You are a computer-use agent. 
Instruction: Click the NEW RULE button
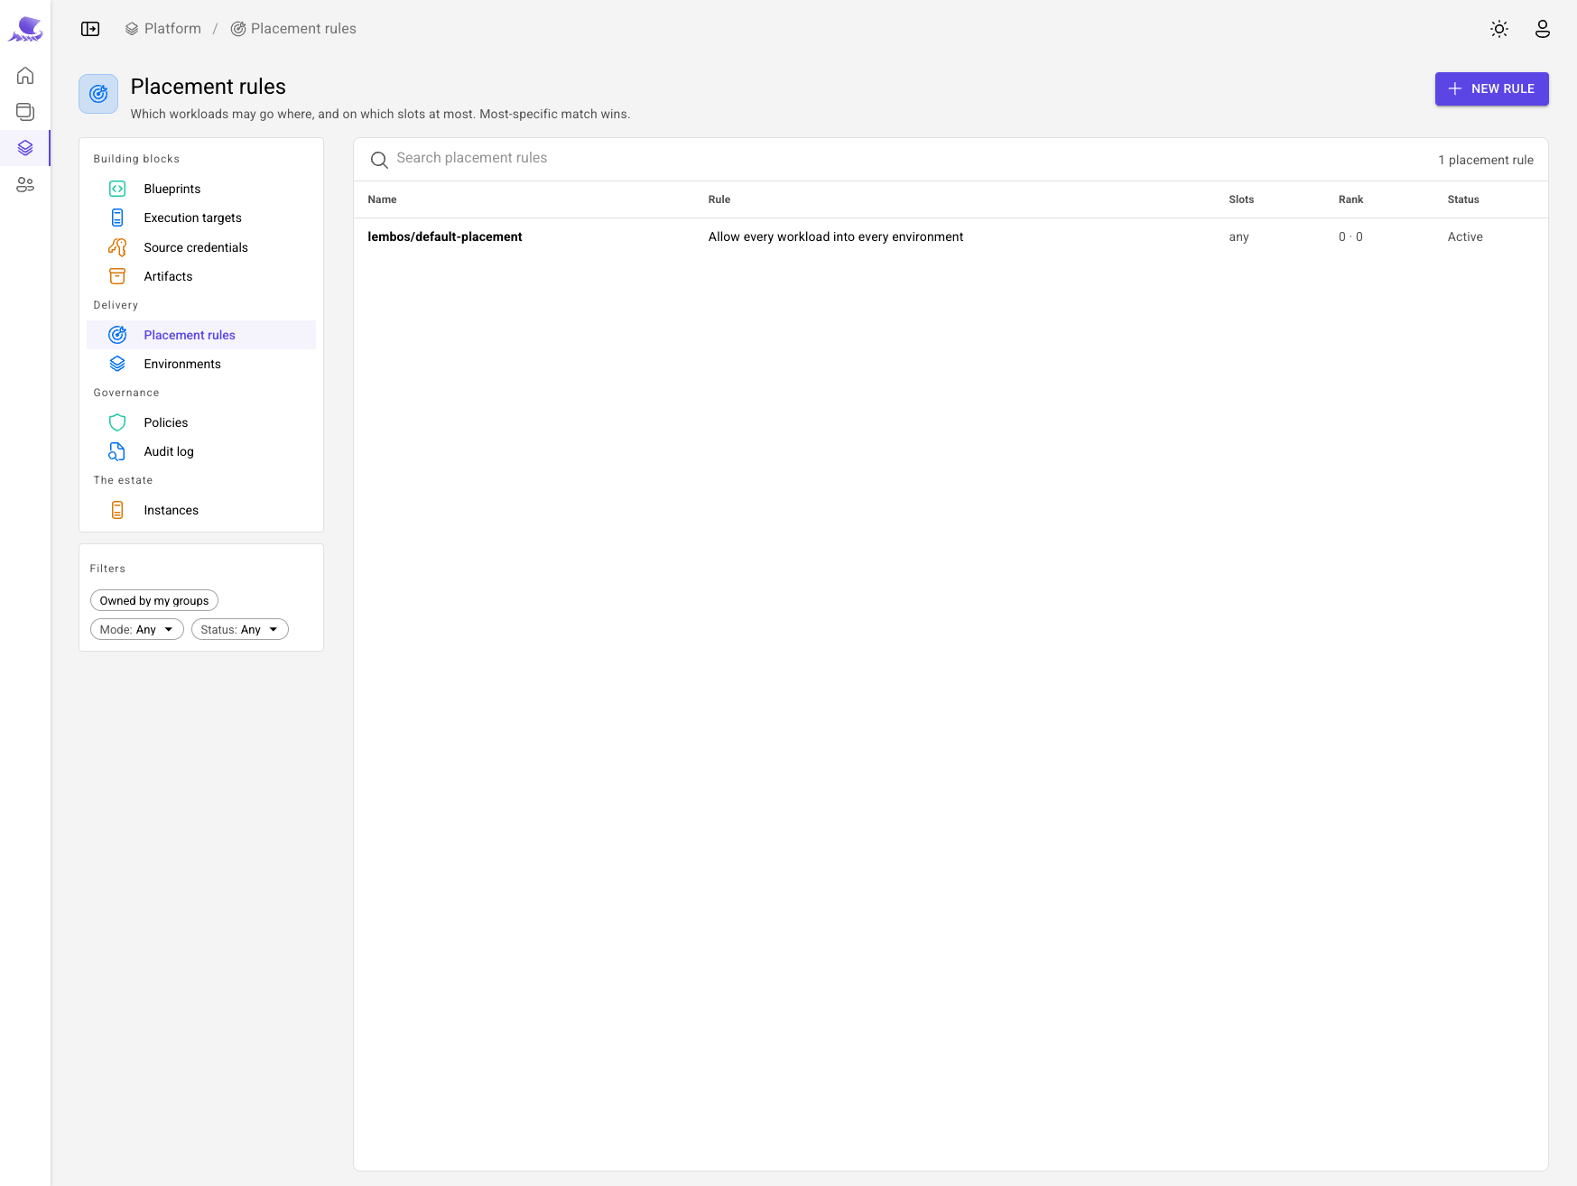(x=1491, y=88)
